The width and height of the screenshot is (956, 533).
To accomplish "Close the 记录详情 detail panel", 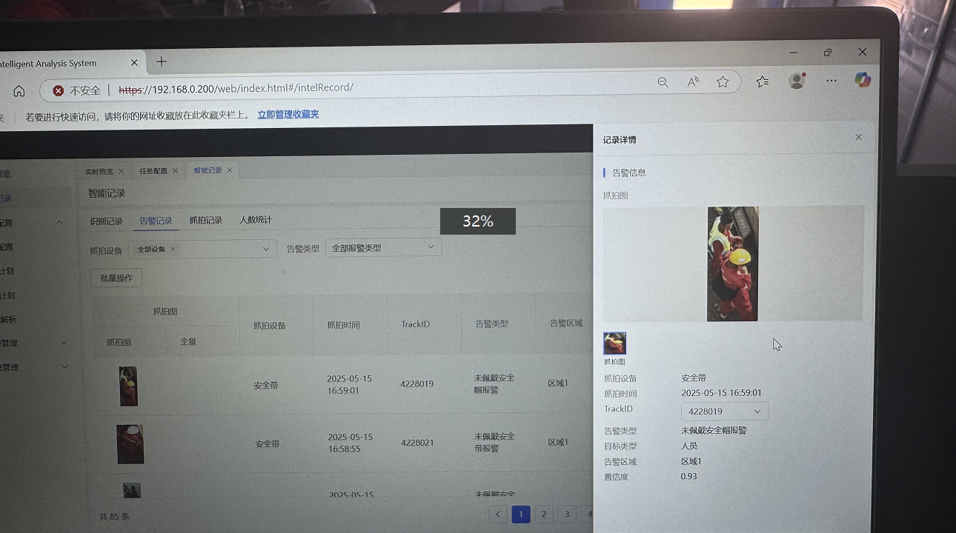I will coord(858,137).
